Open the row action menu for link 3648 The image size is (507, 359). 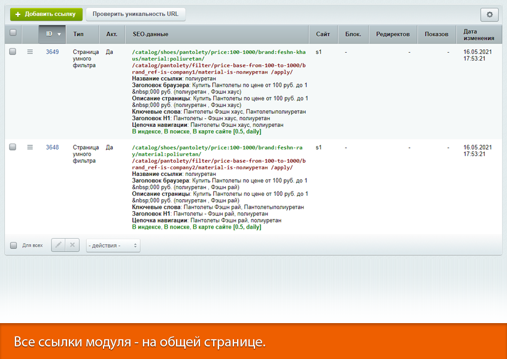pos(30,148)
